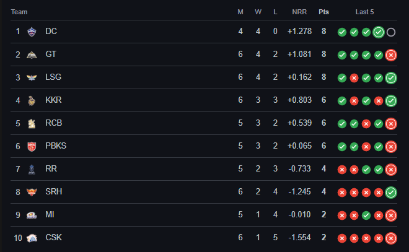Click the RR team logo icon
Image resolution: width=409 pixels, height=252 pixels.
coord(32,170)
